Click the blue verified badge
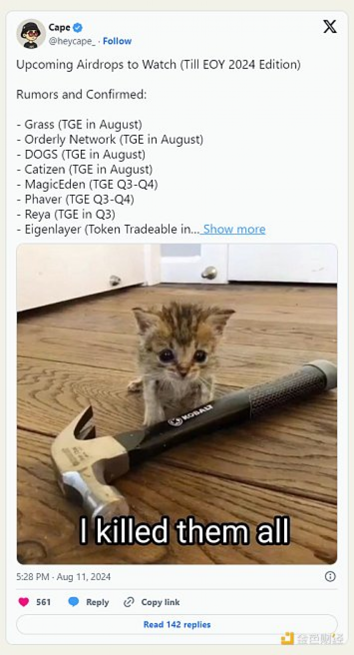354x655 pixels. pyautogui.click(x=78, y=28)
